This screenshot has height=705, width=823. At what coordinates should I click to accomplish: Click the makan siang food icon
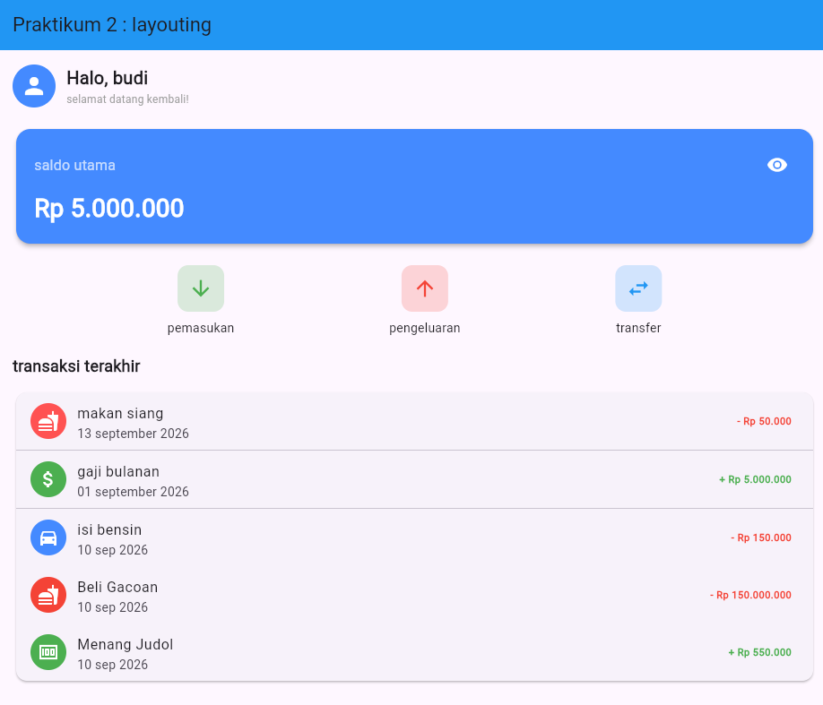coord(48,421)
